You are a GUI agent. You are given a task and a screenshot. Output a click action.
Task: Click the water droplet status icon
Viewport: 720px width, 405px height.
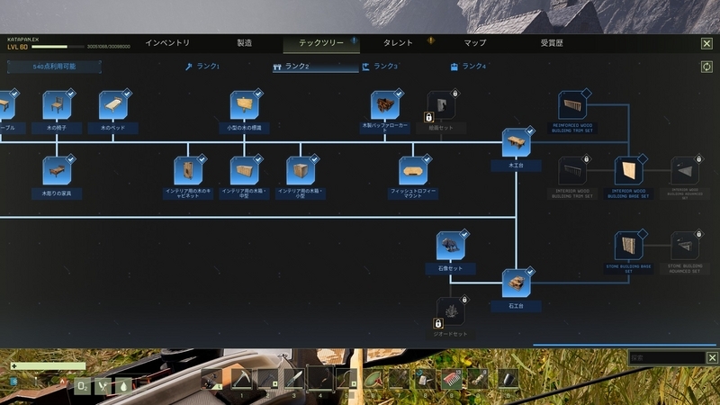(123, 386)
